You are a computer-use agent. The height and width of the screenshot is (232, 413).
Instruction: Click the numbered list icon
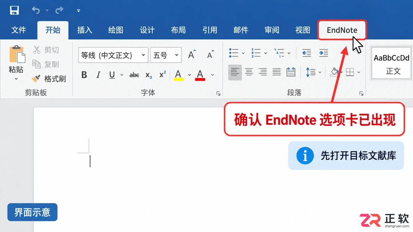(x=256, y=53)
